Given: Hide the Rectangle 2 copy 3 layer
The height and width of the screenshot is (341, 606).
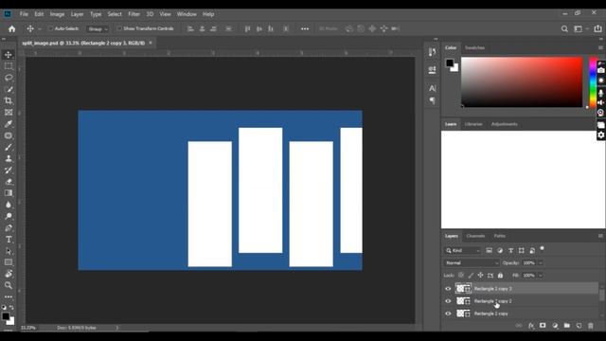Looking at the screenshot, I should click(448, 288).
